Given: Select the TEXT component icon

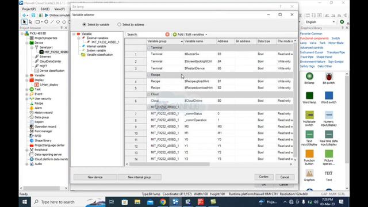Looking at the screenshot, I should tap(328, 174).
